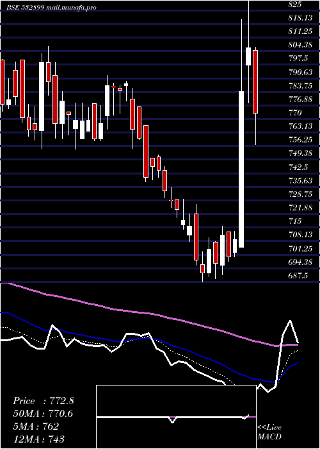Select the 790.63 price axis label
The height and width of the screenshot is (449, 320).
[x=300, y=72]
